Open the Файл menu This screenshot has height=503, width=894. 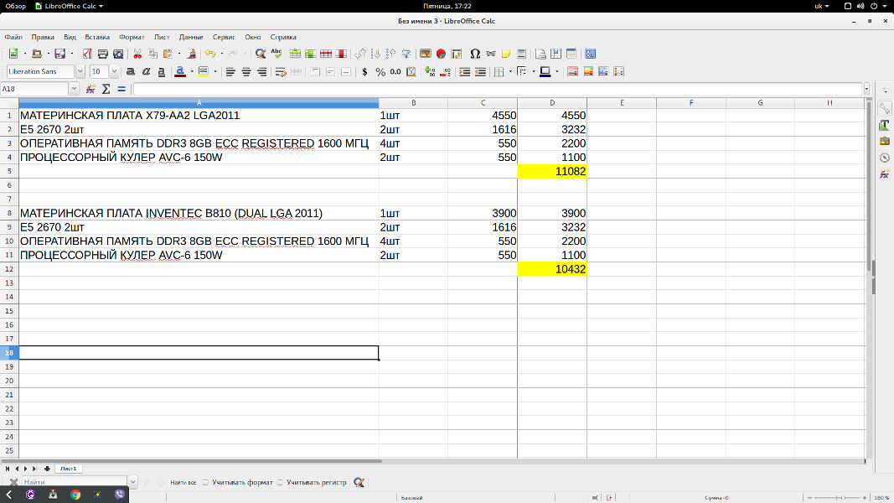[x=13, y=37]
